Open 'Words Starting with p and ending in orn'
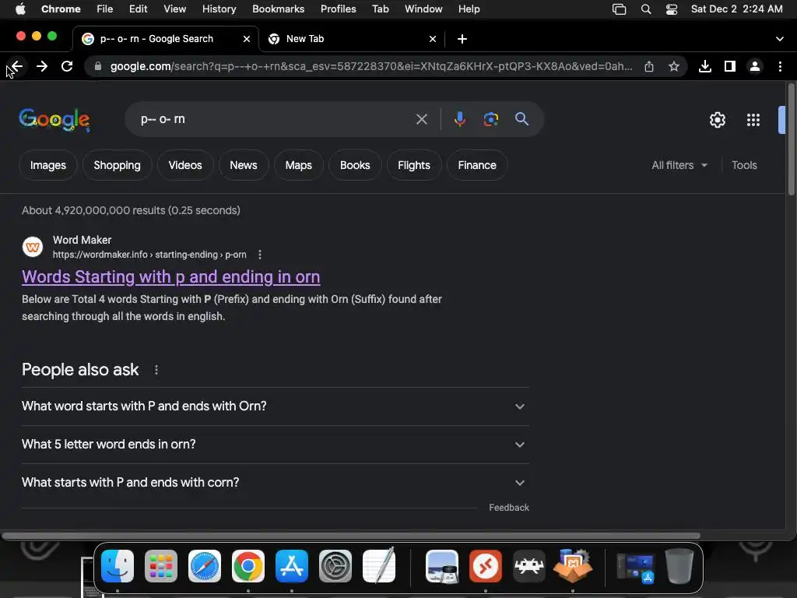 [170, 277]
